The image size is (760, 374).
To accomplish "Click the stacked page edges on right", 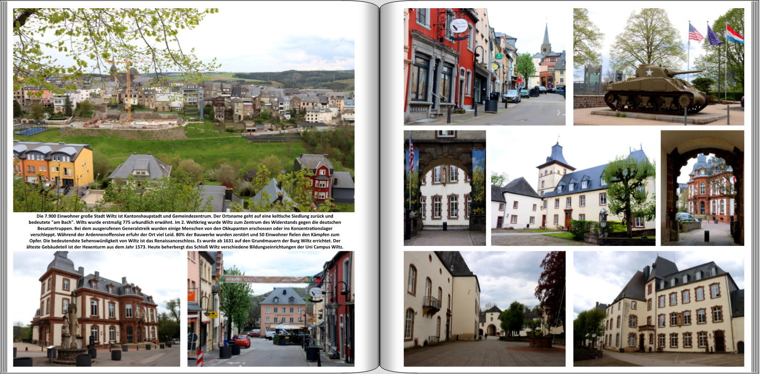I will [755, 187].
